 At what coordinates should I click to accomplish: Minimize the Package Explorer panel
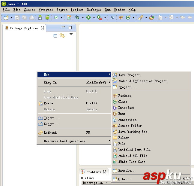point(63,27)
